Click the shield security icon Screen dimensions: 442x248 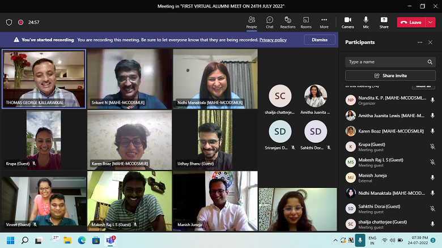tap(9, 22)
